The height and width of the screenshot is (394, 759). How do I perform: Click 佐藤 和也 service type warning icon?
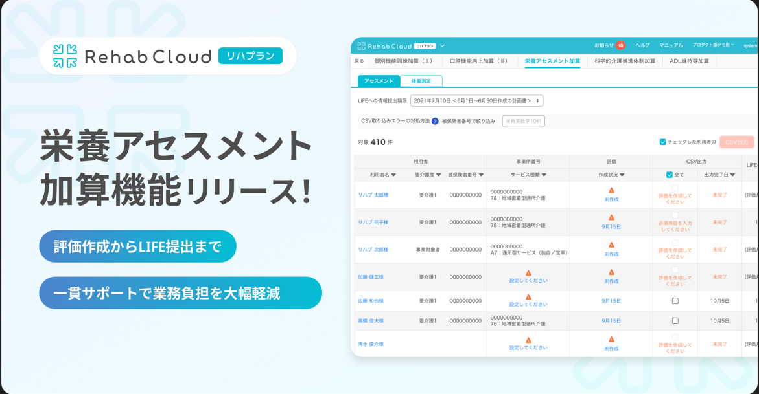[528, 298]
